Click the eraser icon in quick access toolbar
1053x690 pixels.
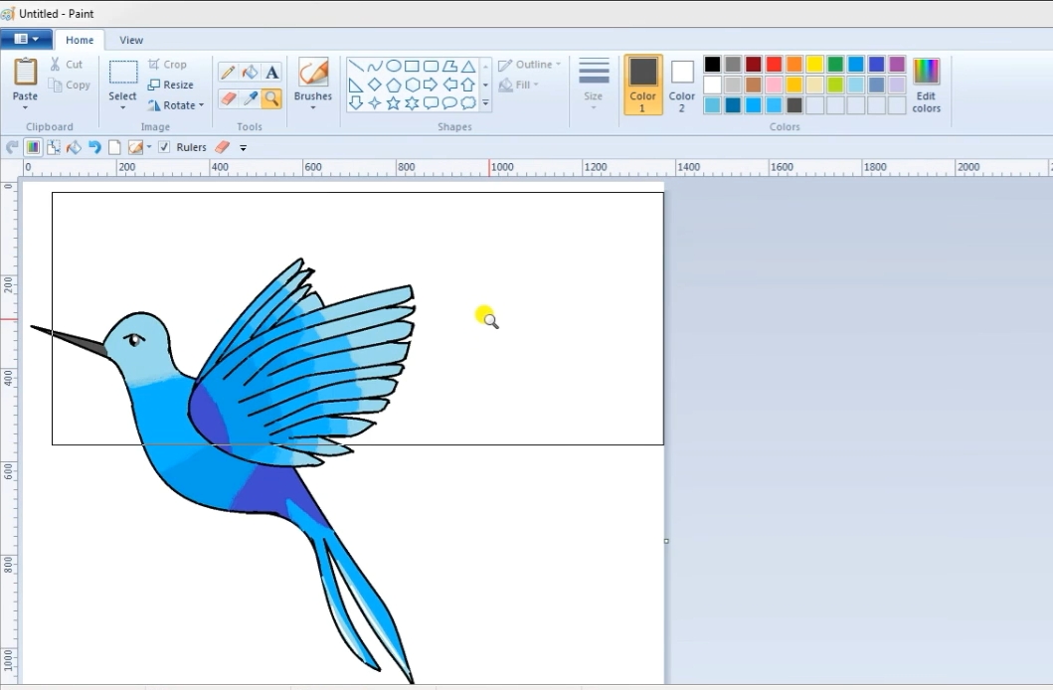pyautogui.click(x=223, y=147)
